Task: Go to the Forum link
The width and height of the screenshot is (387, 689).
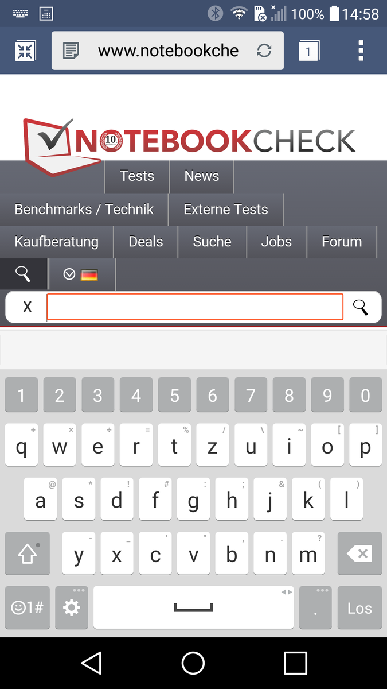Action: [342, 242]
